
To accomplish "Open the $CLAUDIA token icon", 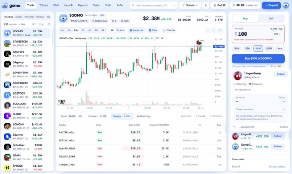I will (x=7, y=105).
